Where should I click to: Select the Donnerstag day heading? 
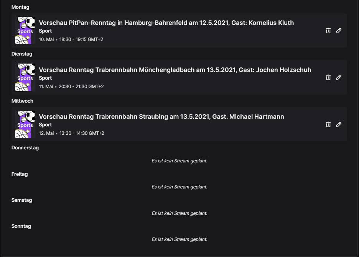[x=25, y=148]
